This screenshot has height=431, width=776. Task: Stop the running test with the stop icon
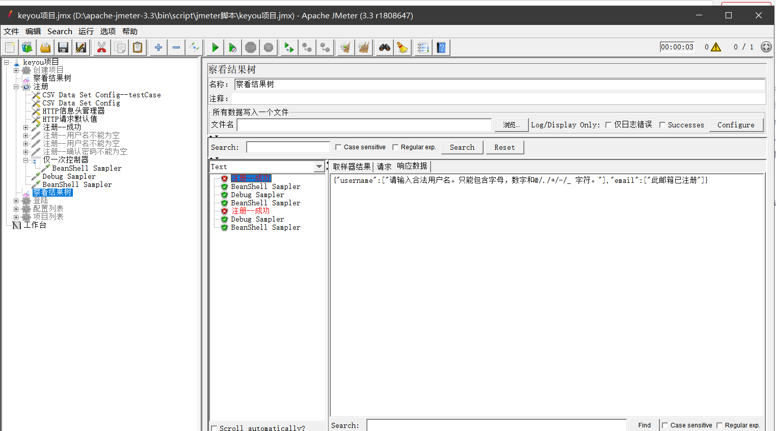251,47
